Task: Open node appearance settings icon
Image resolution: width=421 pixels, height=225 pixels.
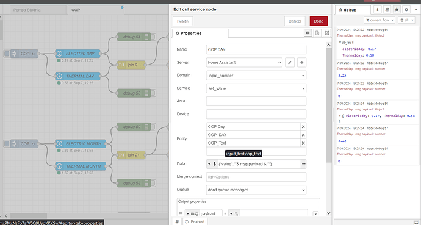Action: pyautogui.click(x=327, y=33)
